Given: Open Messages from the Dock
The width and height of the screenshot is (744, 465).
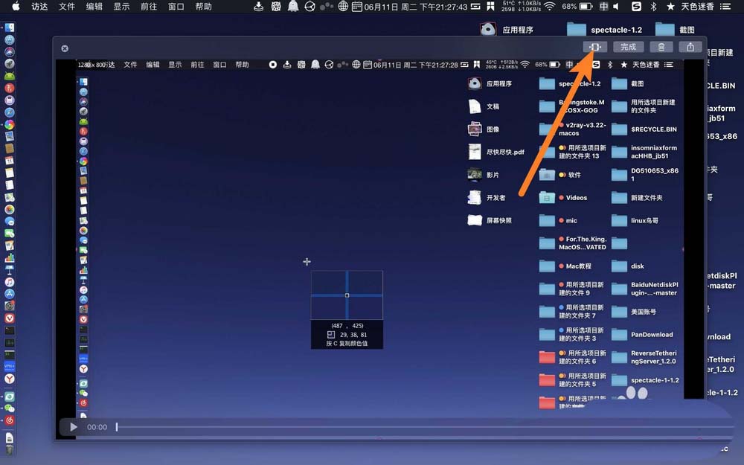Looking at the screenshot, I should 10,222.
